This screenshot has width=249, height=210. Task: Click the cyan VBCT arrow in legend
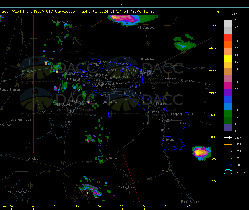[228, 151]
